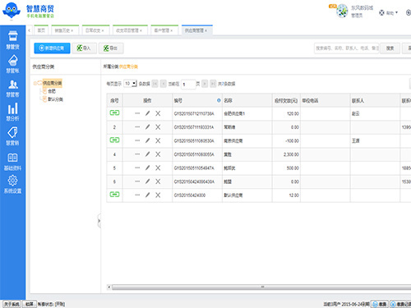Delete the supplier with 500.00 payable
The image size is (411, 308).
[x=158, y=168]
